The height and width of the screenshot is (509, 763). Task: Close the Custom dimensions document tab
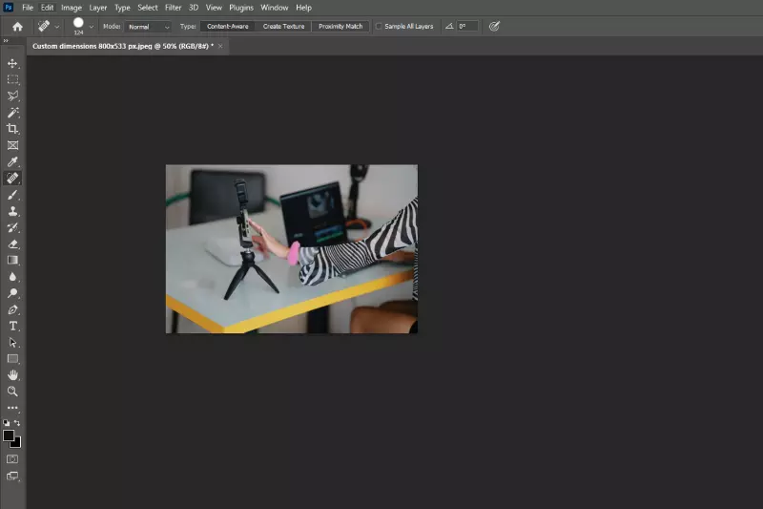pyautogui.click(x=220, y=46)
